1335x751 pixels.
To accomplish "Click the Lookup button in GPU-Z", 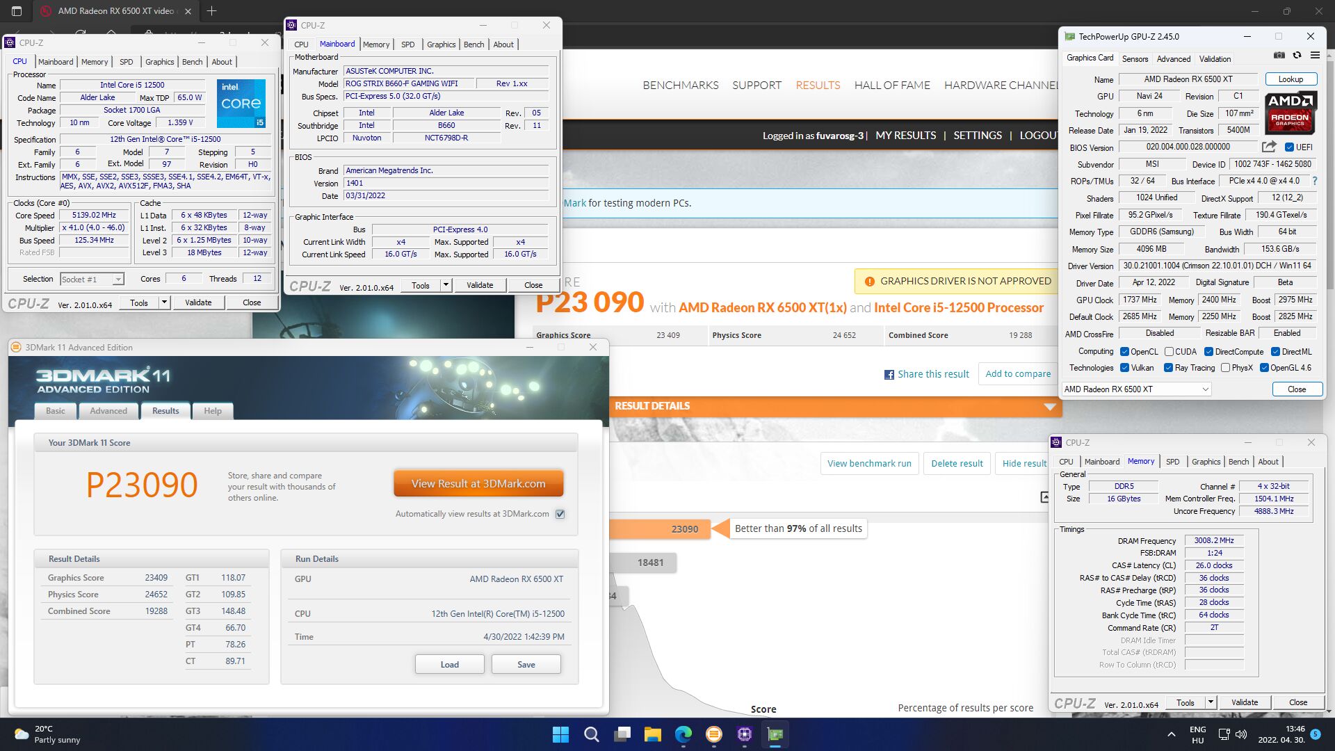I will coord(1290,79).
